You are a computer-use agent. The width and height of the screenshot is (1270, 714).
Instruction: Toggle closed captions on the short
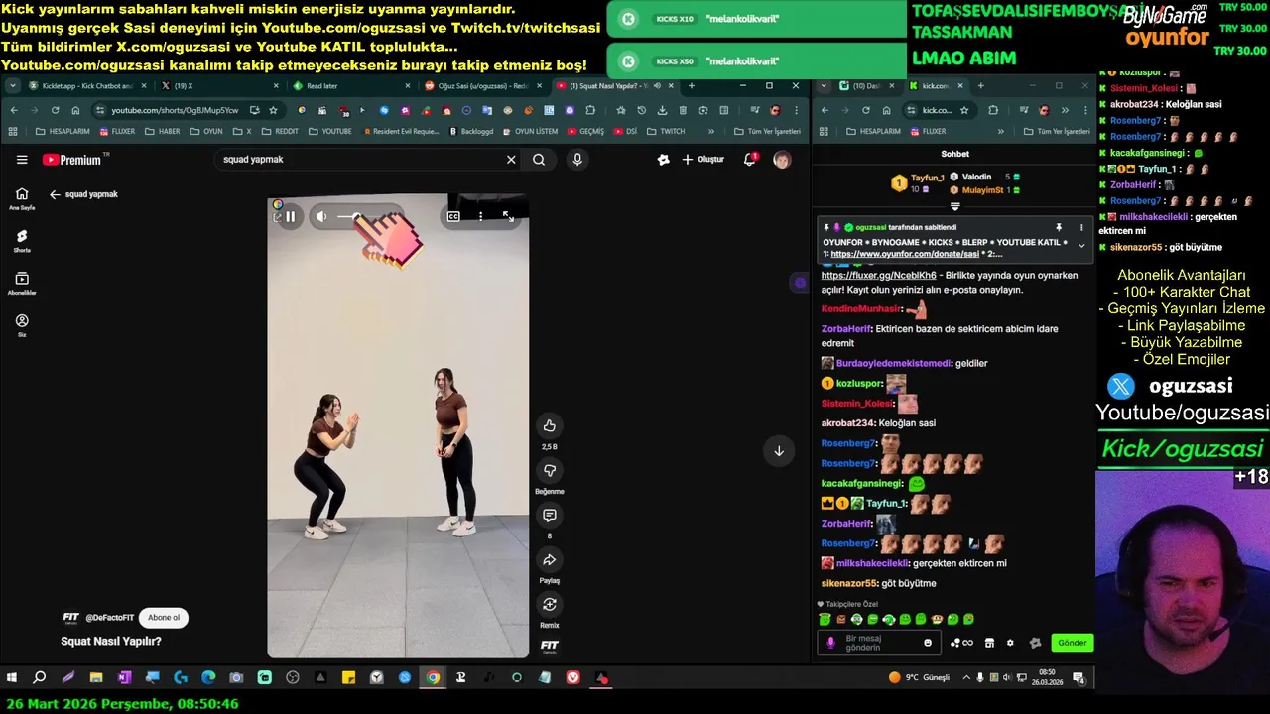point(453,216)
